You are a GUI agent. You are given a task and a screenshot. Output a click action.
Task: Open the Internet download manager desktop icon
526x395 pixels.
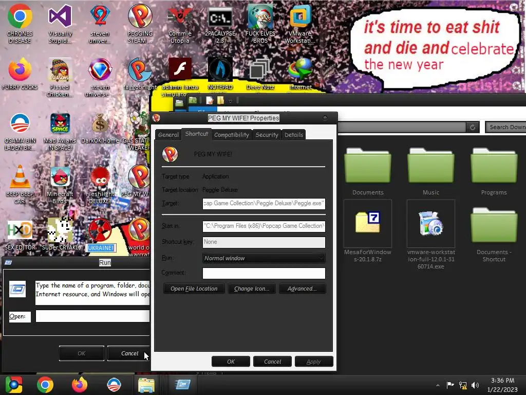pos(300,74)
